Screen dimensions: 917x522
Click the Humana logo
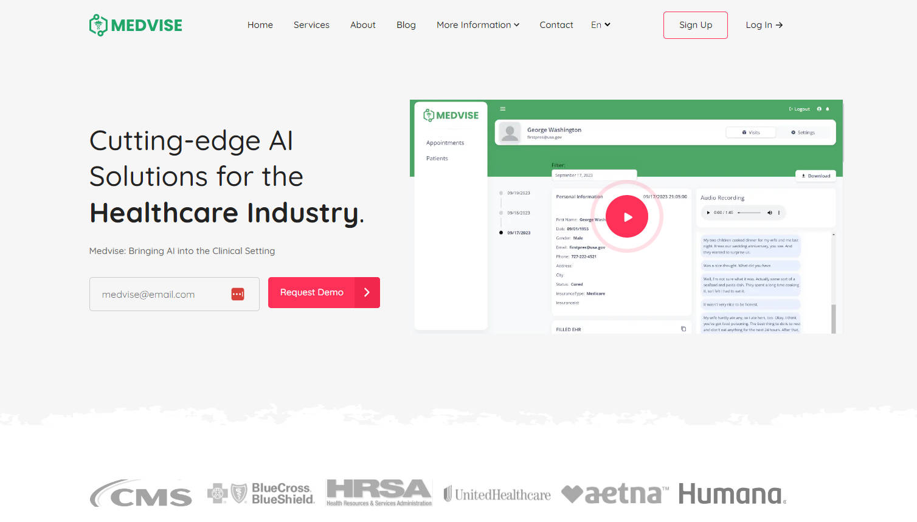click(x=732, y=494)
